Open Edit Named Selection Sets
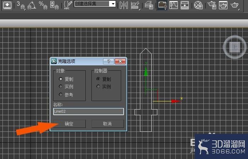The image size is (248, 159). tap(68, 5)
